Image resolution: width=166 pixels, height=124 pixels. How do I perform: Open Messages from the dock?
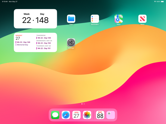(x=55, y=115)
